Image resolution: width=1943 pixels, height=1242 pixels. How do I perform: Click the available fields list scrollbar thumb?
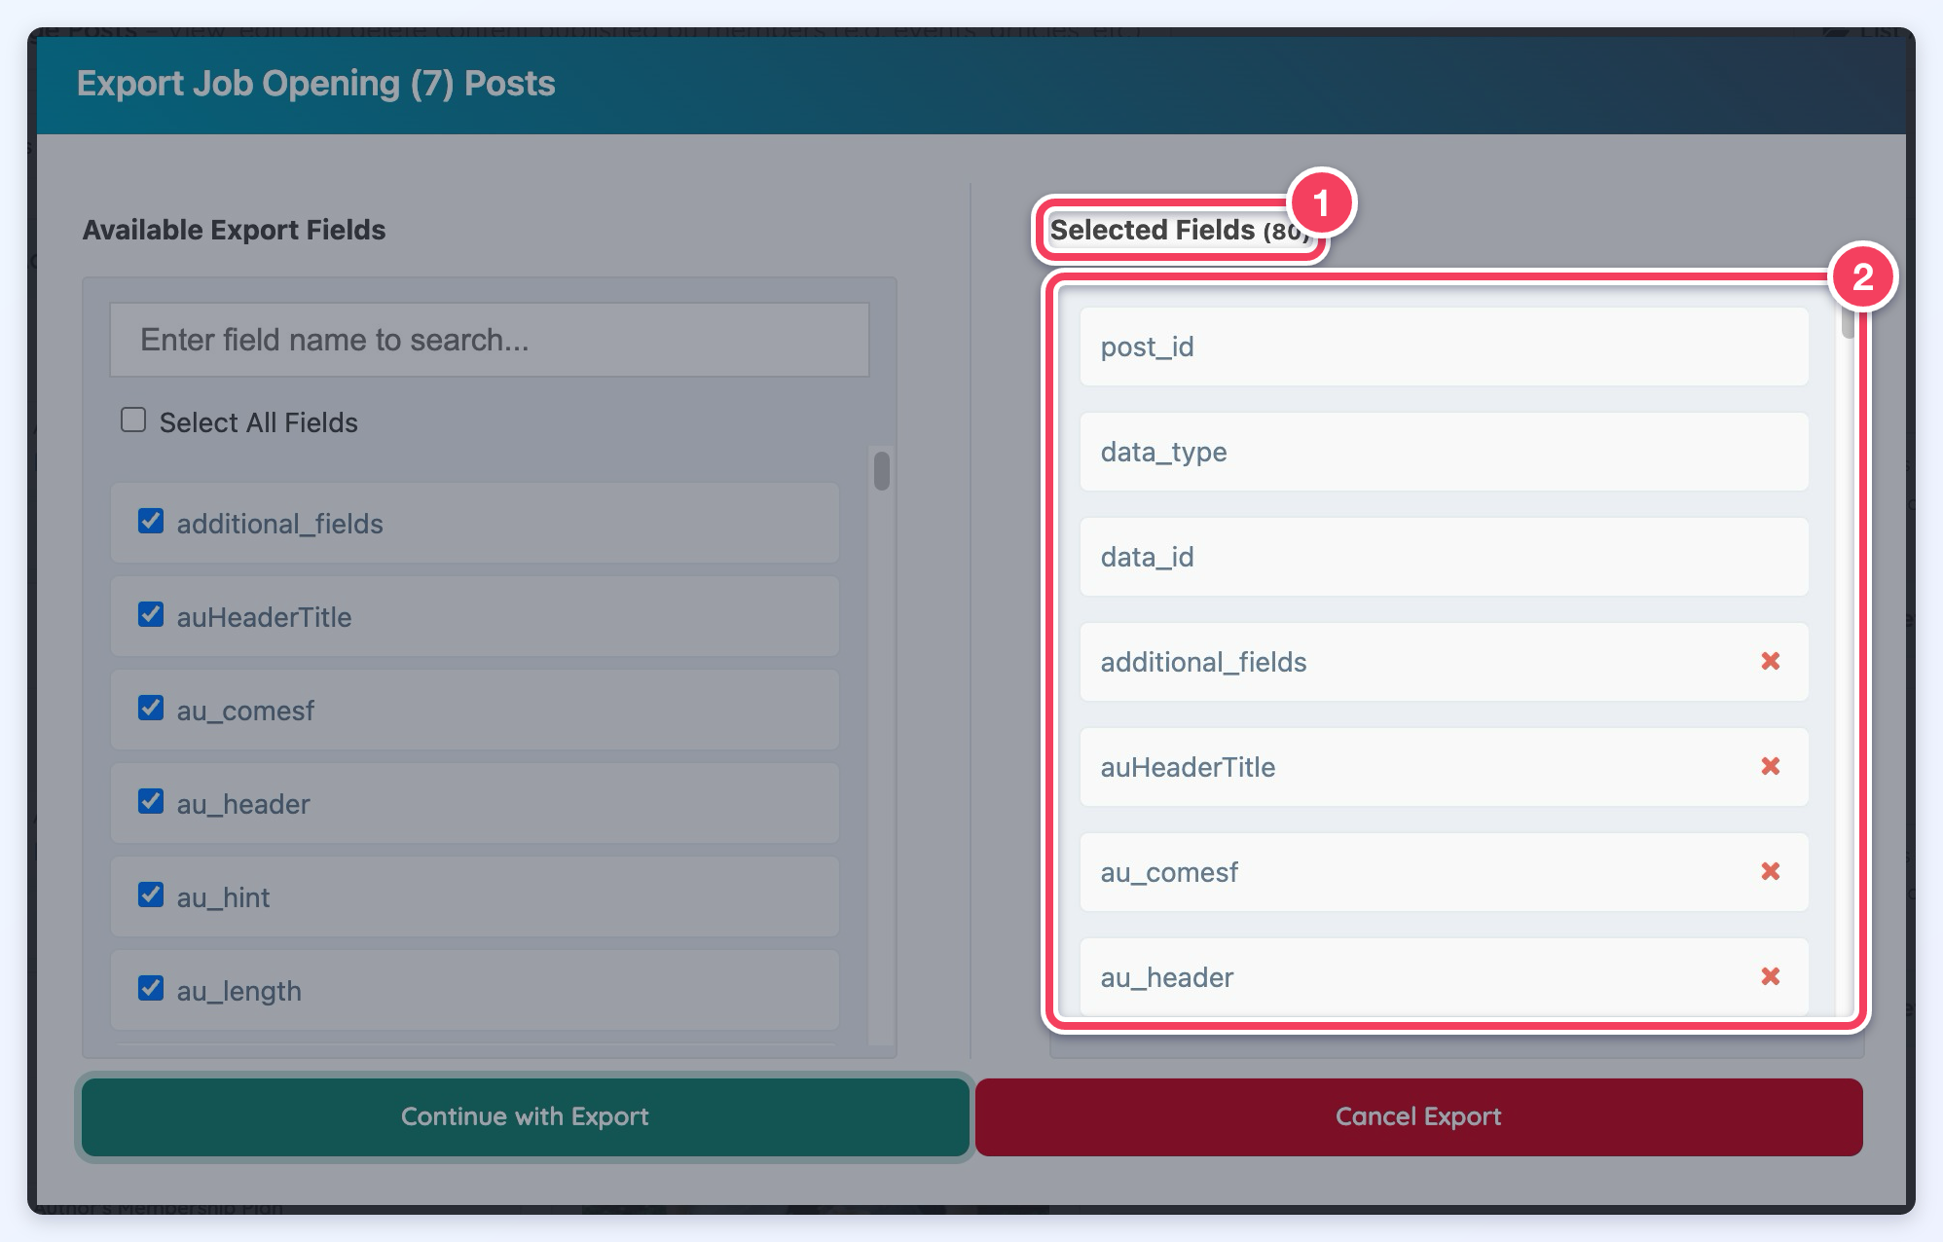tap(882, 471)
